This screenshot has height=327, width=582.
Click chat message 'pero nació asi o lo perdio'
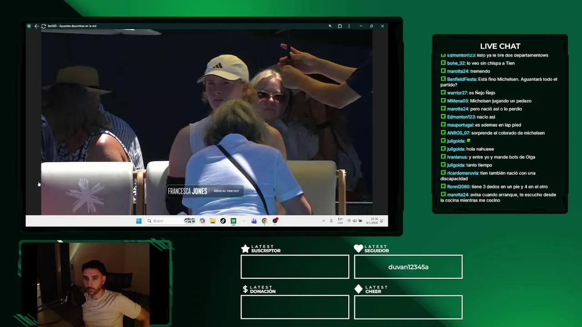[x=496, y=109]
